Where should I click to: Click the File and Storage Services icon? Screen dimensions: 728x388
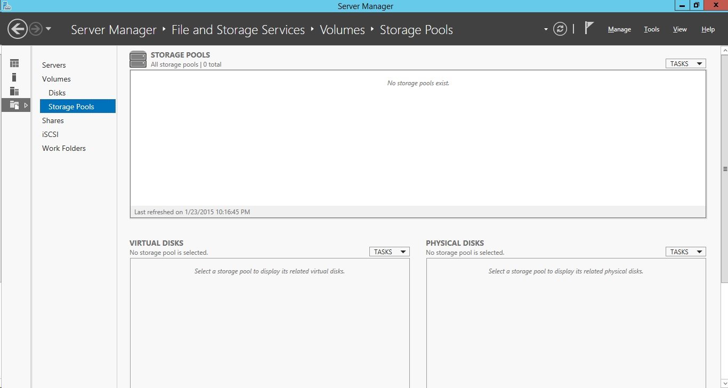tap(14, 105)
